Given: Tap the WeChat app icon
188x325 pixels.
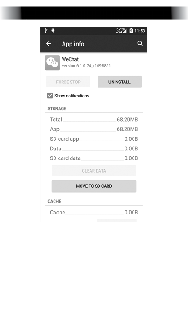Looking at the screenshot, I should (52, 63).
